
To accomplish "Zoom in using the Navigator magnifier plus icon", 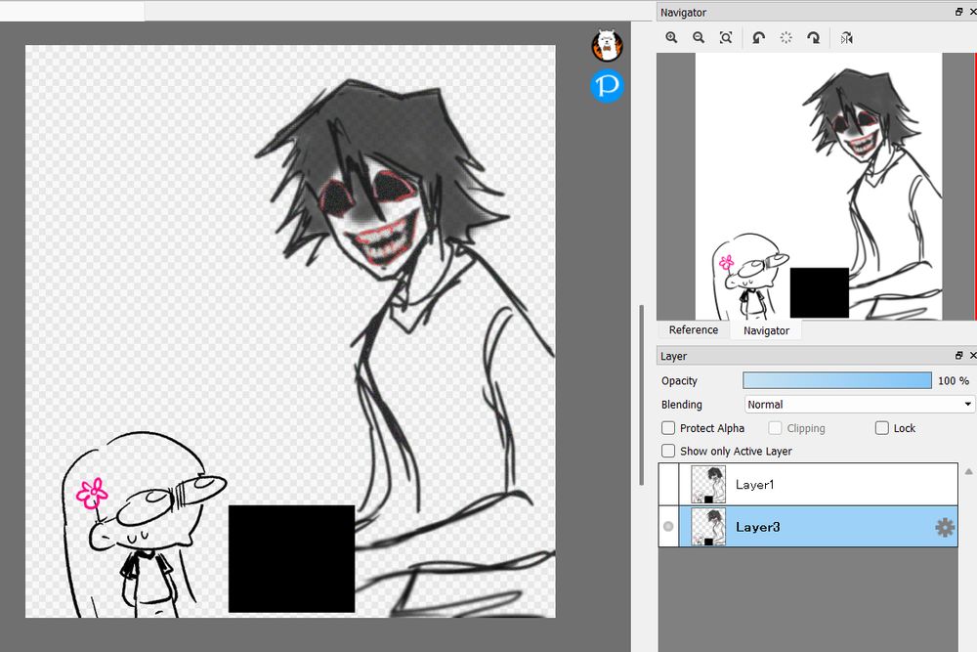I will pyautogui.click(x=671, y=38).
